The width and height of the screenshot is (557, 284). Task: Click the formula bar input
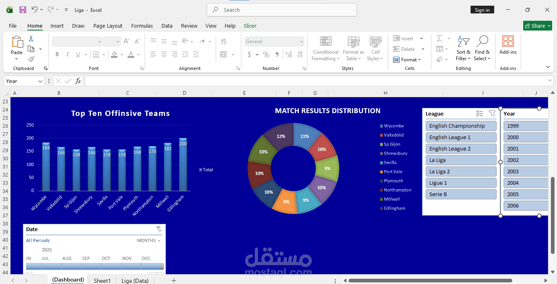(319, 81)
